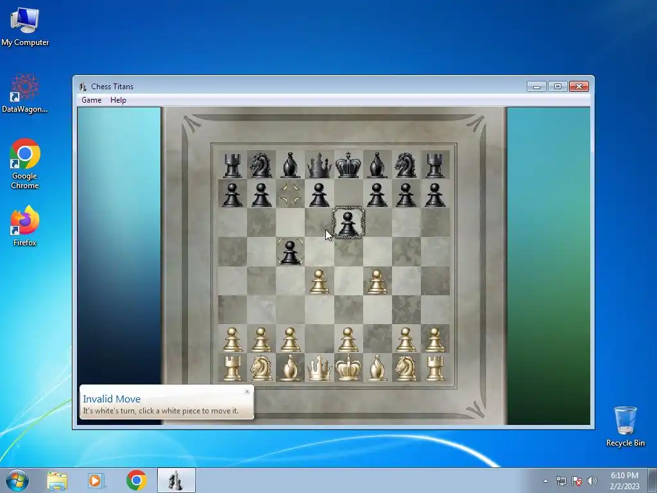Click the black queen
Image resolution: width=657 pixels, height=493 pixels.
[x=320, y=165]
